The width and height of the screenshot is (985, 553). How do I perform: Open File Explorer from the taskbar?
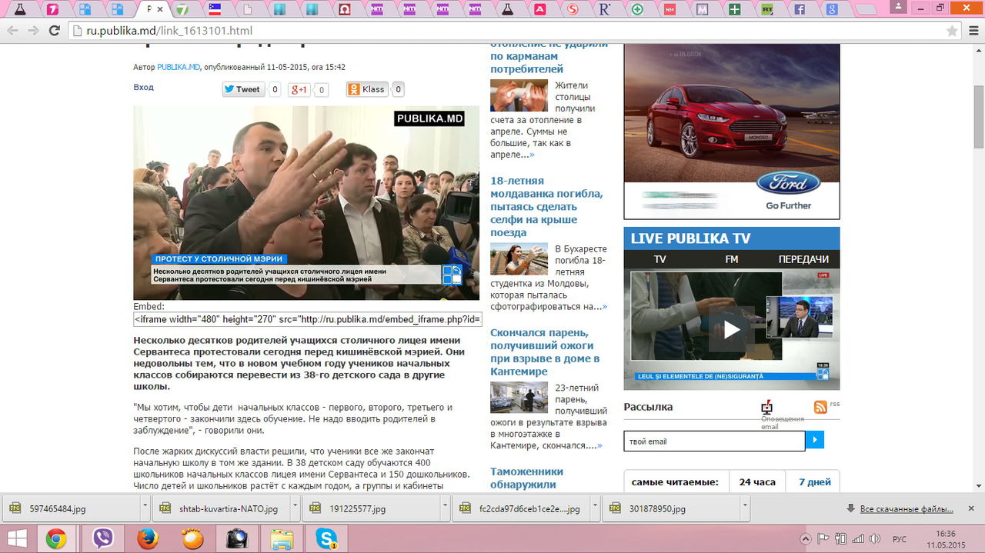point(282,538)
